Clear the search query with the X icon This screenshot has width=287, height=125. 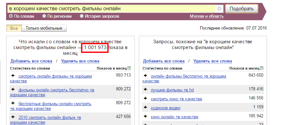(x=219, y=9)
